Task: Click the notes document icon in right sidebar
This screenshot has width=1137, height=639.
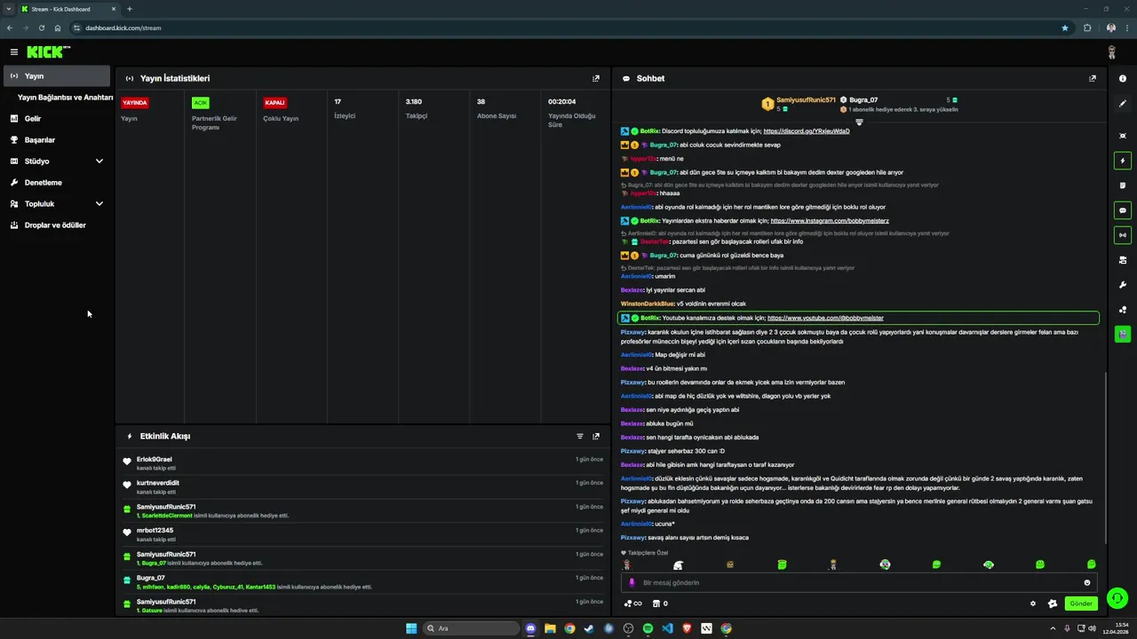Action: coord(1123,185)
